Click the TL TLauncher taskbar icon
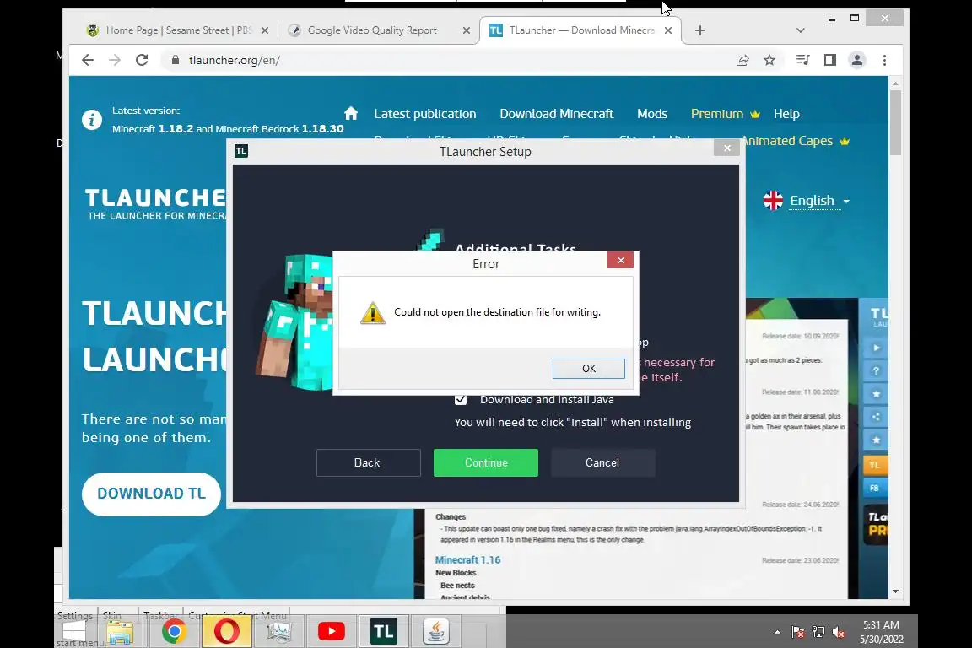Image resolution: width=972 pixels, height=648 pixels. point(384,632)
